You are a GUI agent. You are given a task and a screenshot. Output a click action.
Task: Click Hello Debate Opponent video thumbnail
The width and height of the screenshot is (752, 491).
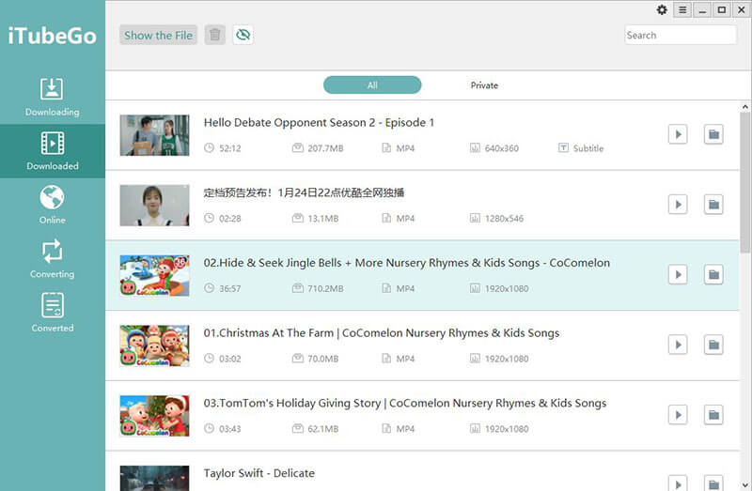click(x=154, y=135)
